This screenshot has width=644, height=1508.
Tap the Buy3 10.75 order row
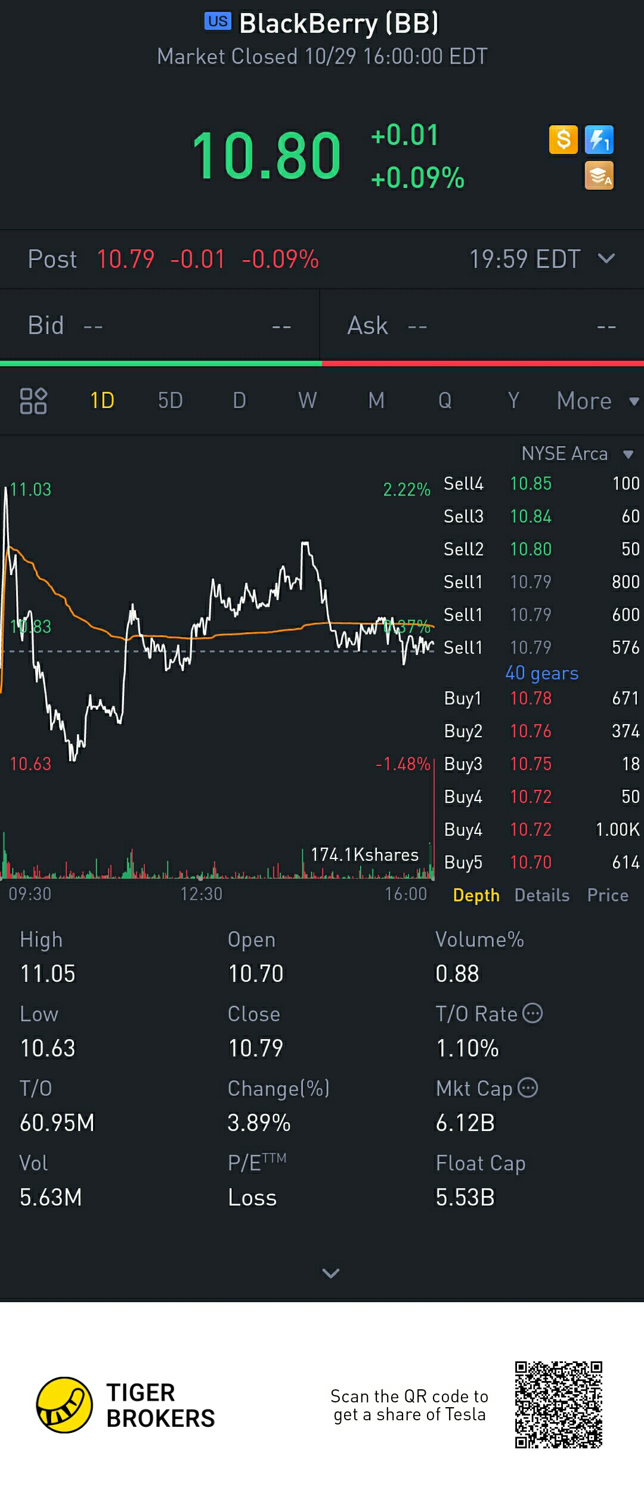[541, 764]
